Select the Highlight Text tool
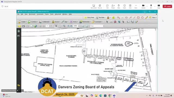 click(x=113, y=17)
